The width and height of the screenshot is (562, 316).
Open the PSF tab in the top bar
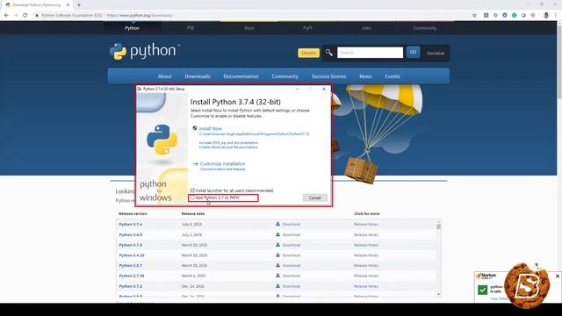coord(191,28)
